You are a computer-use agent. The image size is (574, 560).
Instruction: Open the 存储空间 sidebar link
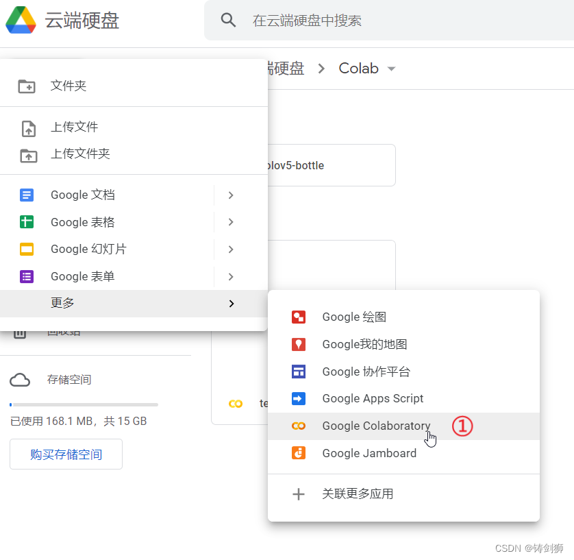(x=69, y=380)
